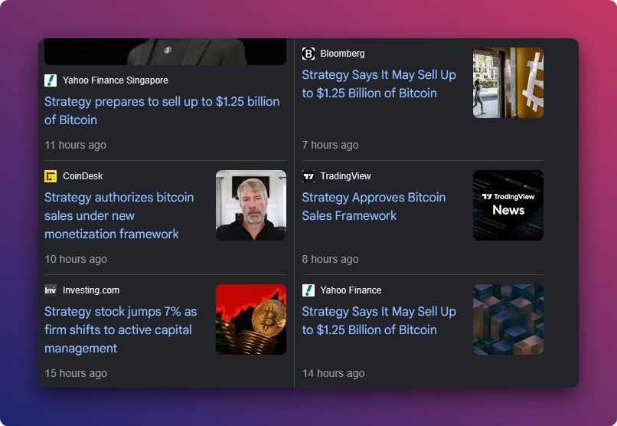The height and width of the screenshot is (426, 617).
Task: Open Yahoo Finance 'Strategy Says It May Sell Up' headline
Action: coord(379,320)
